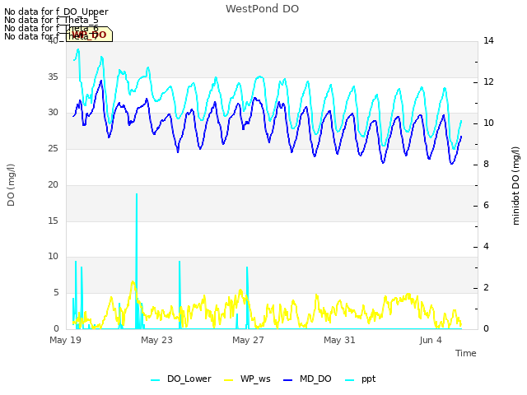
Task: Click the DO (mg/l) left axis title
Action: tap(11, 185)
